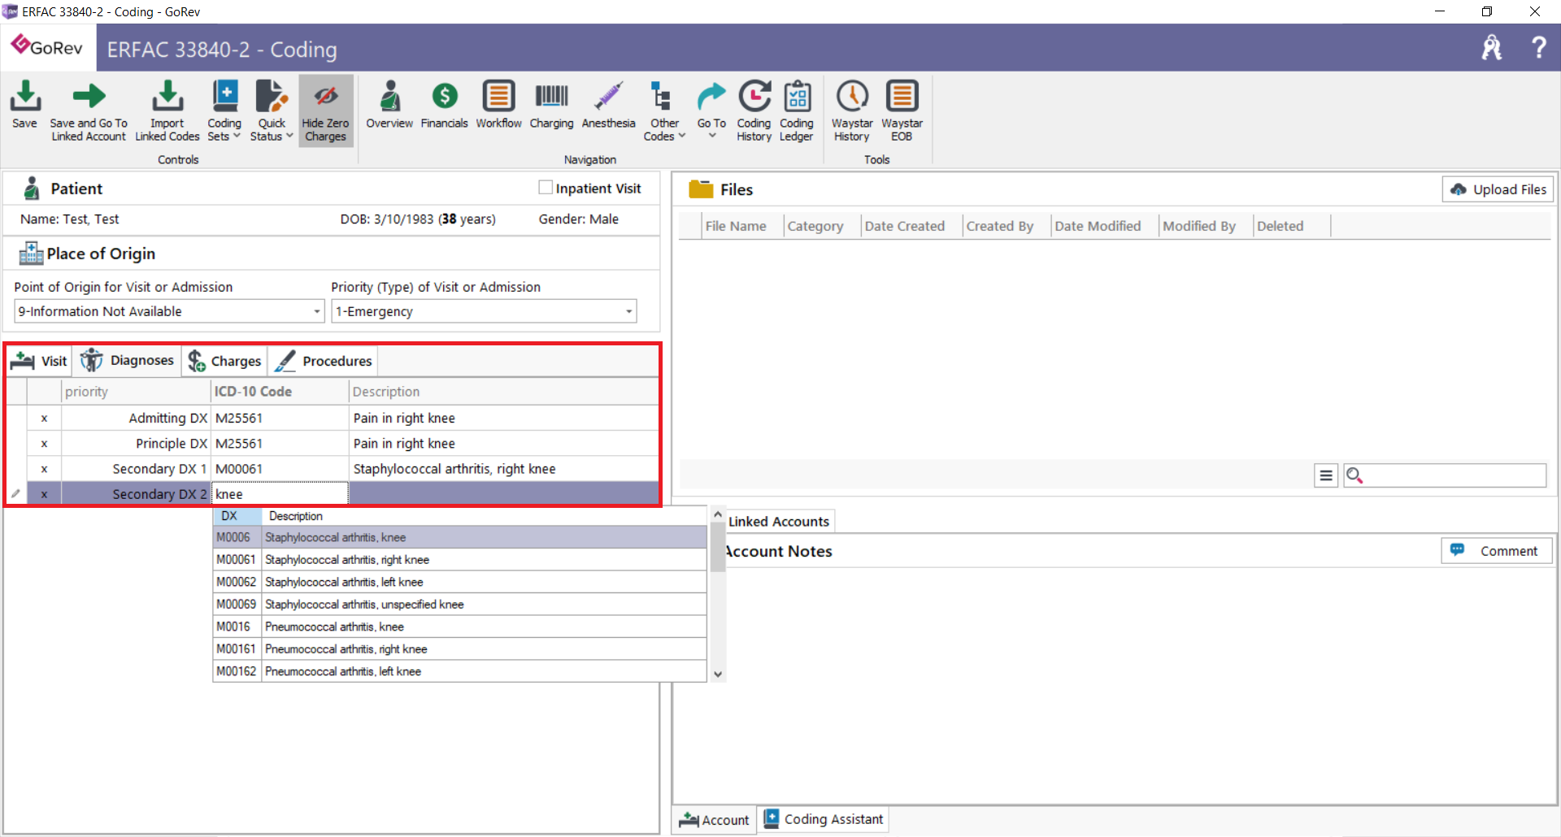Click the suggestion list scroll up arrow
Screen dimensions: 1561x837
click(x=717, y=514)
